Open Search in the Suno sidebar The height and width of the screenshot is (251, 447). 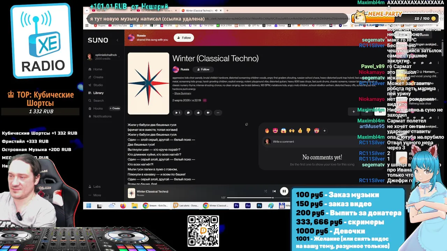(96, 101)
